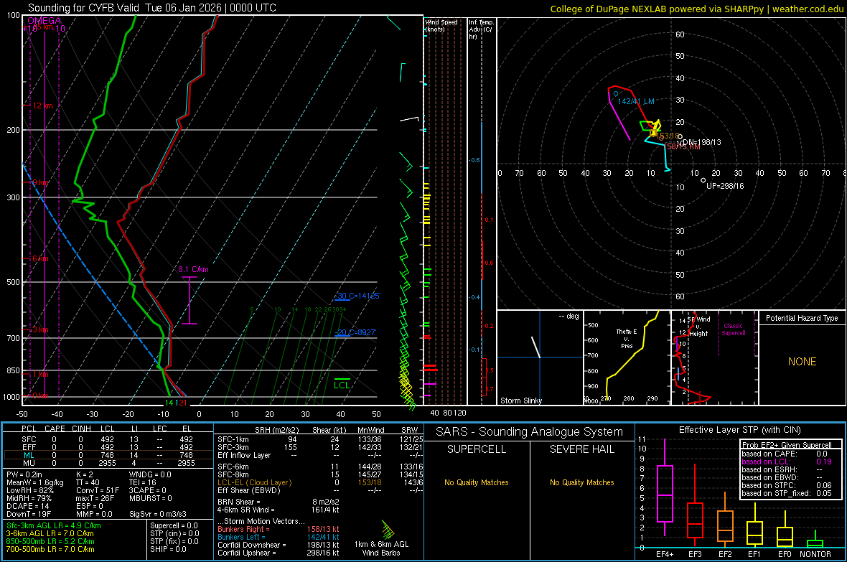Image resolution: width=847 pixels, height=562 pixels.
Task: Click 'No Quality Matches' under SEVERE HAIL
Action: pyautogui.click(x=581, y=482)
